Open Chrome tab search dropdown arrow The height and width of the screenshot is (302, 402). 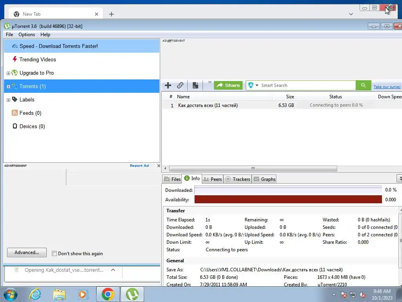pos(351,14)
